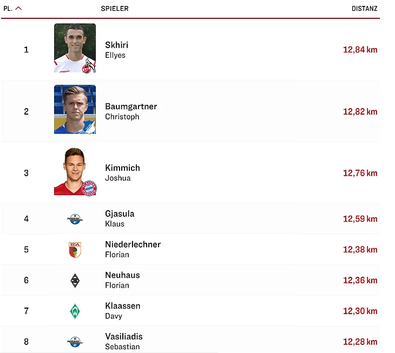Viewport: 395px width, 353px height.
Task: Click the Paderborn logo beside Vasiliadis
Action: pos(75,342)
